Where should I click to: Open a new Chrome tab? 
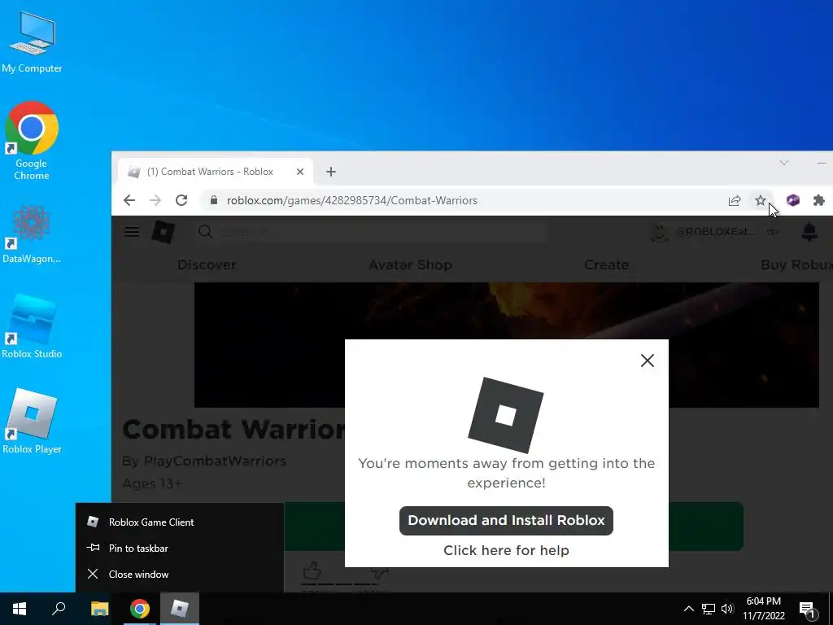pos(331,172)
